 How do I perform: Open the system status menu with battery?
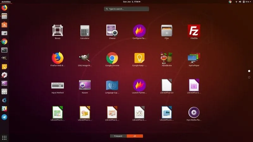(x=244, y=2)
